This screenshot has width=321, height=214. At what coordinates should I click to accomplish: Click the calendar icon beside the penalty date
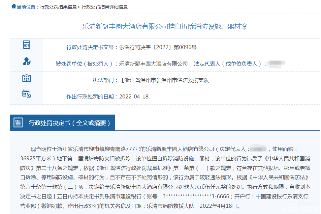coord(26,94)
